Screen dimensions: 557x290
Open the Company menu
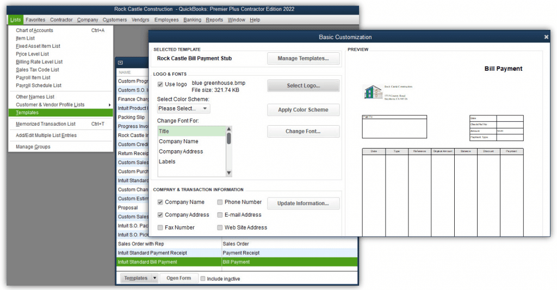tap(88, 20)
